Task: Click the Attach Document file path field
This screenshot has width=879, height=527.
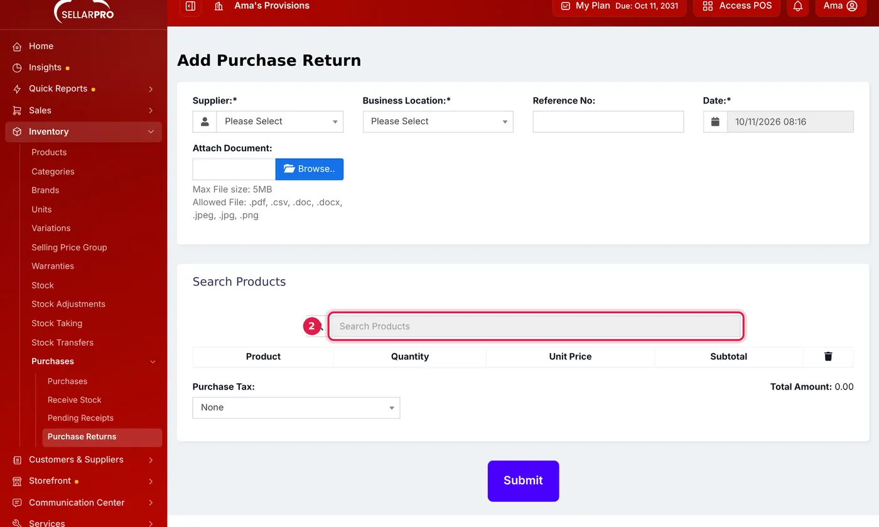Action: 234,169
